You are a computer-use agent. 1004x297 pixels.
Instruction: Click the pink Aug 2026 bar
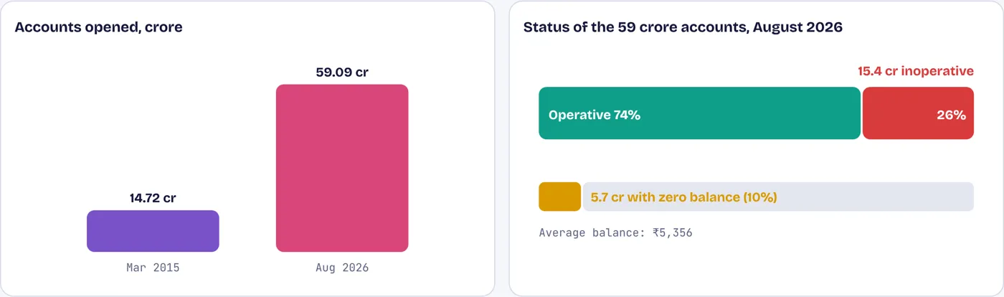[342, 168]
